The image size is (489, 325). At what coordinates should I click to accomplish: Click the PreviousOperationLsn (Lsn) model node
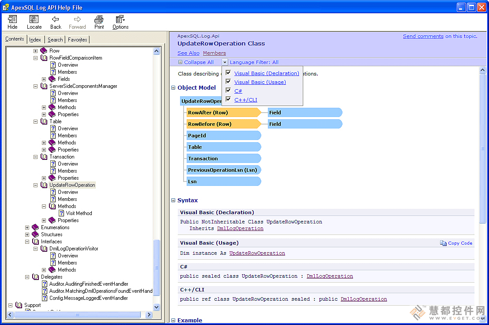tap(224, 170)
